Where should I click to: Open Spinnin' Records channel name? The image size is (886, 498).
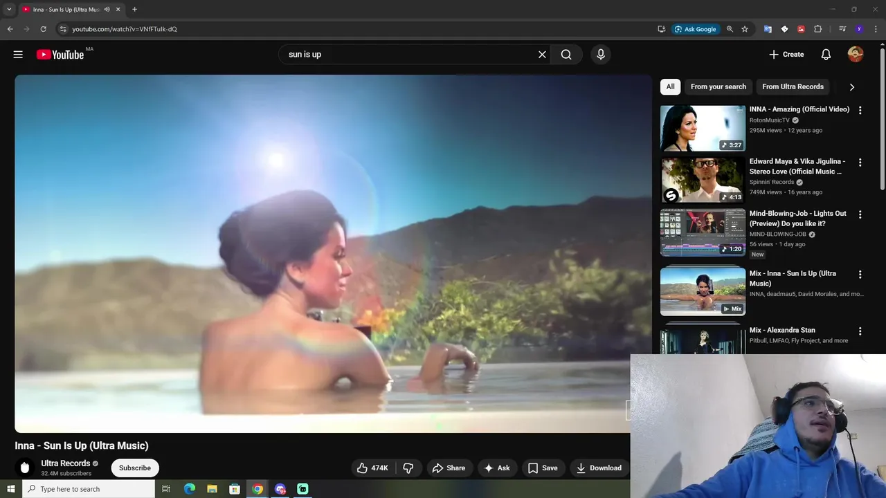click(x=772, y=182)
